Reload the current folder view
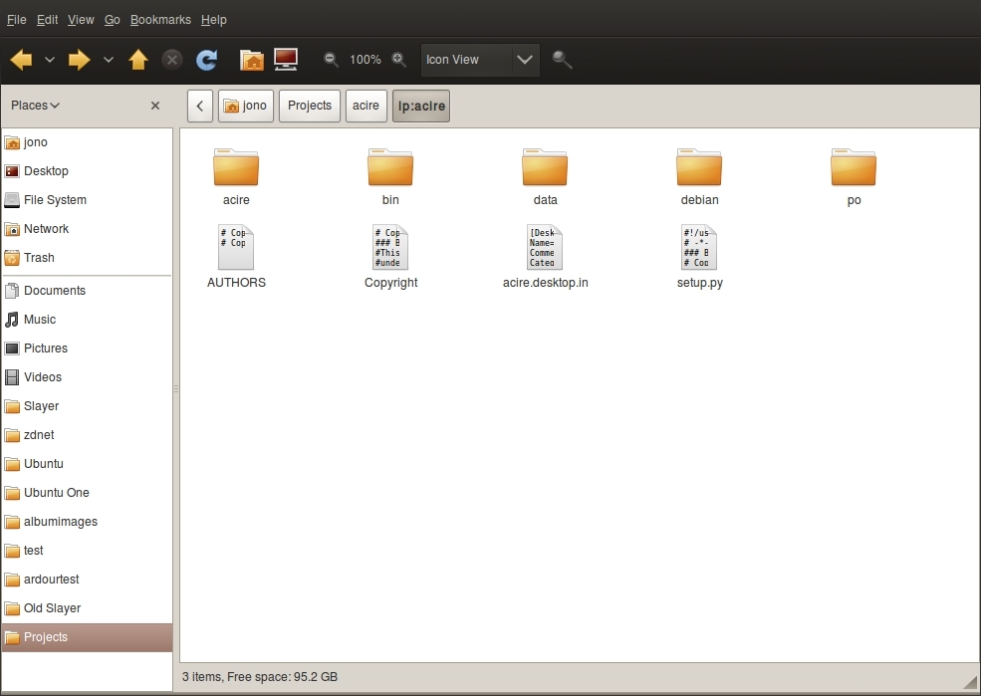The image size is (981, 696). [x=206, y=60]
